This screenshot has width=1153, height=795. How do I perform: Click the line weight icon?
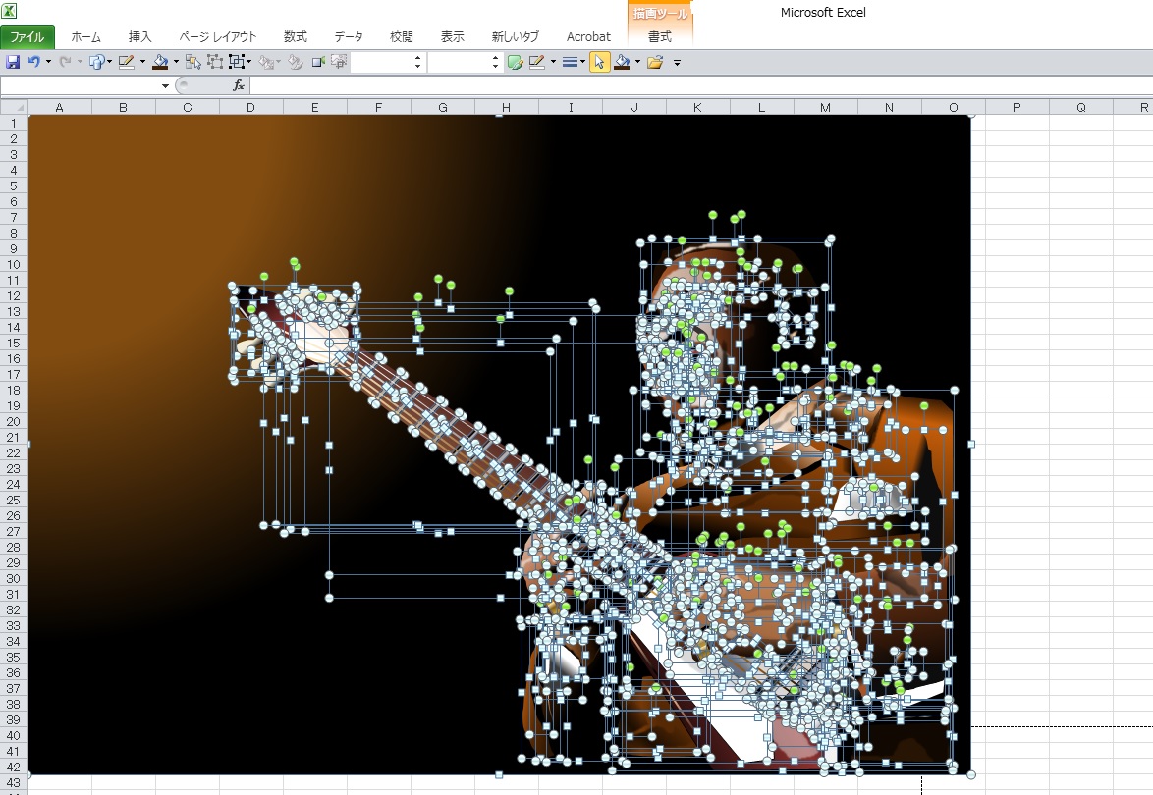pyautogui.click(x=570, y=63)
